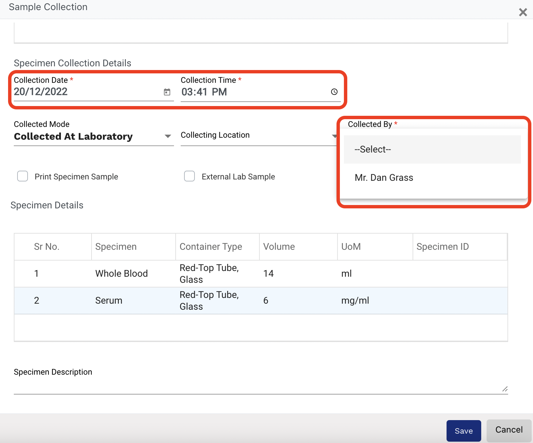Choose Mr. Dan Grass from Collected By list
The width and height of the screenshot is (533, 443).
tap(384, 178)
